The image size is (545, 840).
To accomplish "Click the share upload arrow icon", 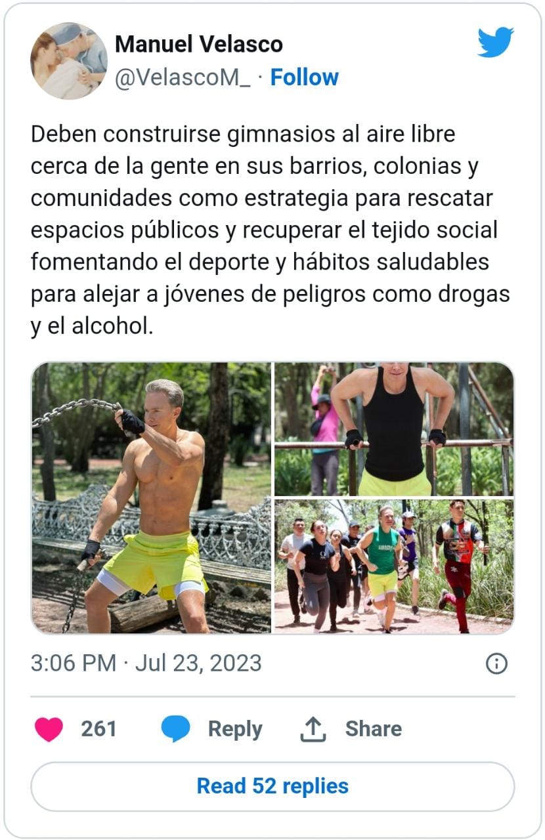I will (x=313, y=728).
